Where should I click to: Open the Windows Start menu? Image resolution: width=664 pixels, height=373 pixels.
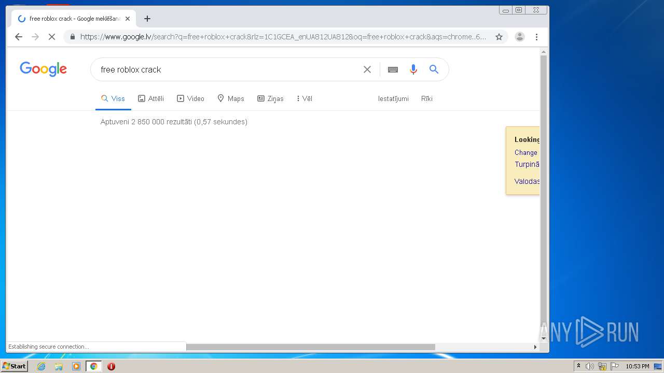click(x=14, y=366)
